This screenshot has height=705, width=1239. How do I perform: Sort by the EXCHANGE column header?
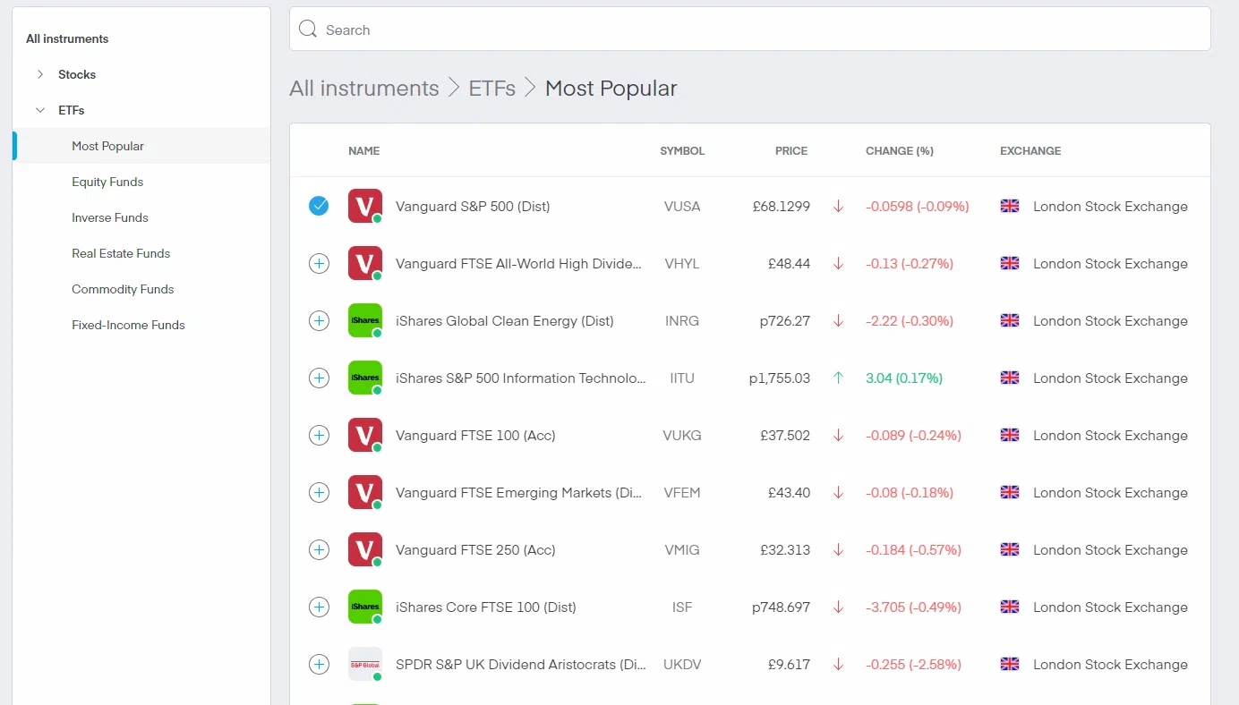coord(1030,151)
